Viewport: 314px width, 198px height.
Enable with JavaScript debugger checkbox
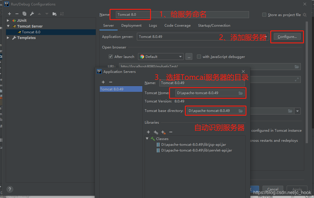(x=199, y=57)
